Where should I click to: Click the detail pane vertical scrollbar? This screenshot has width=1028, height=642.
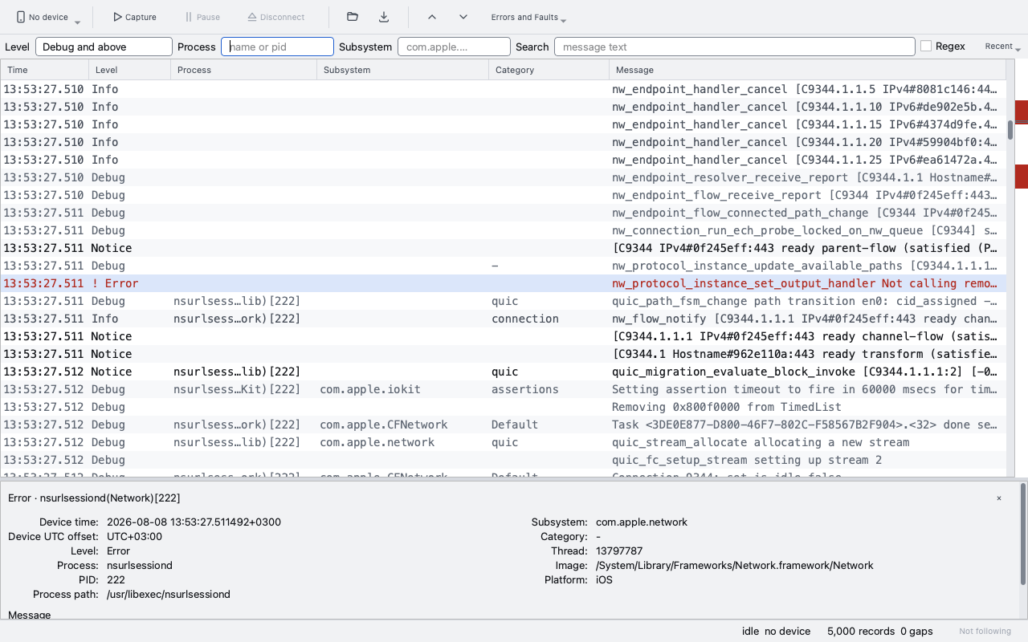click(x=1023, y=534)
